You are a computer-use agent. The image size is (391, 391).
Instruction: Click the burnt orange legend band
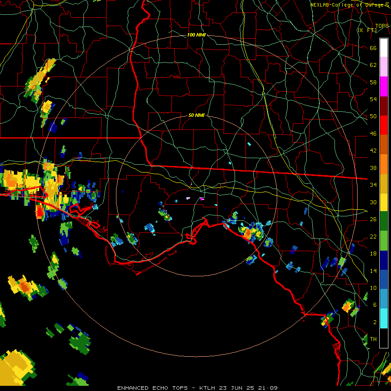384,144
